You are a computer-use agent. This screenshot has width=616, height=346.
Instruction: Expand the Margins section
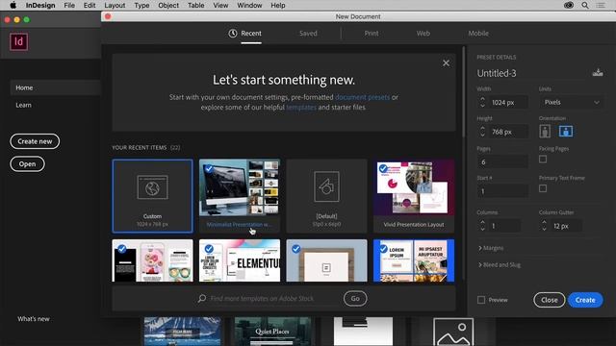coord(491,248)
